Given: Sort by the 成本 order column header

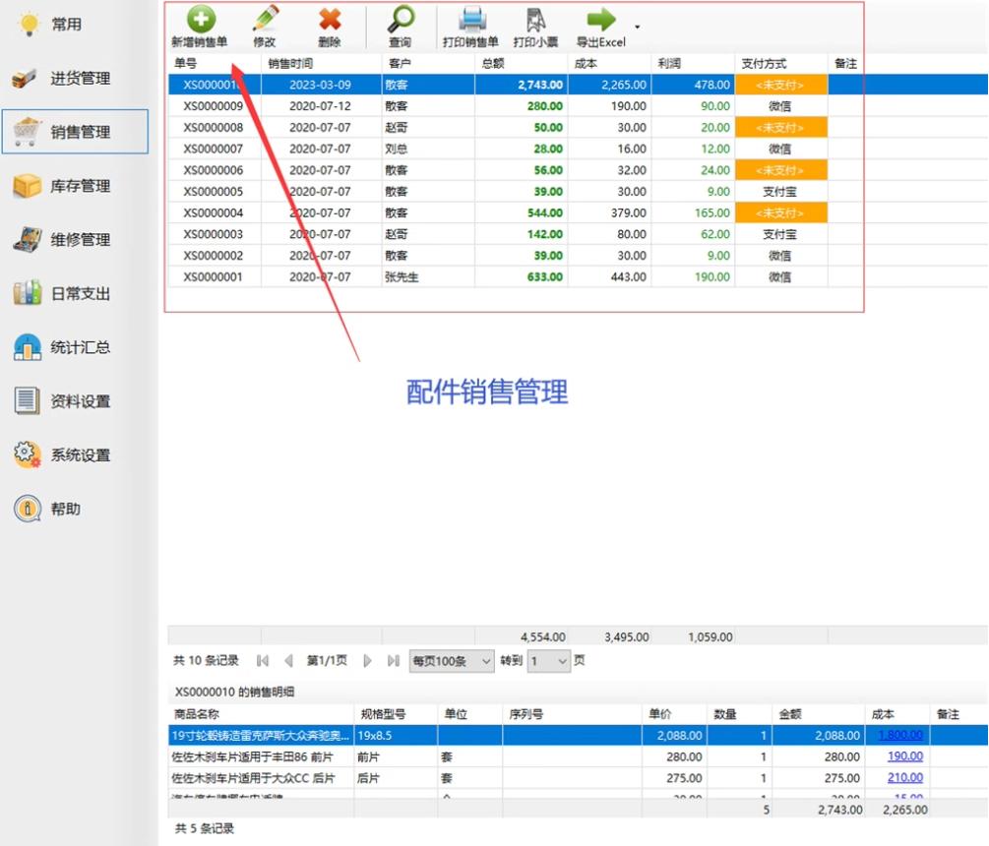Looking at the screenshot, I should 609,64.
